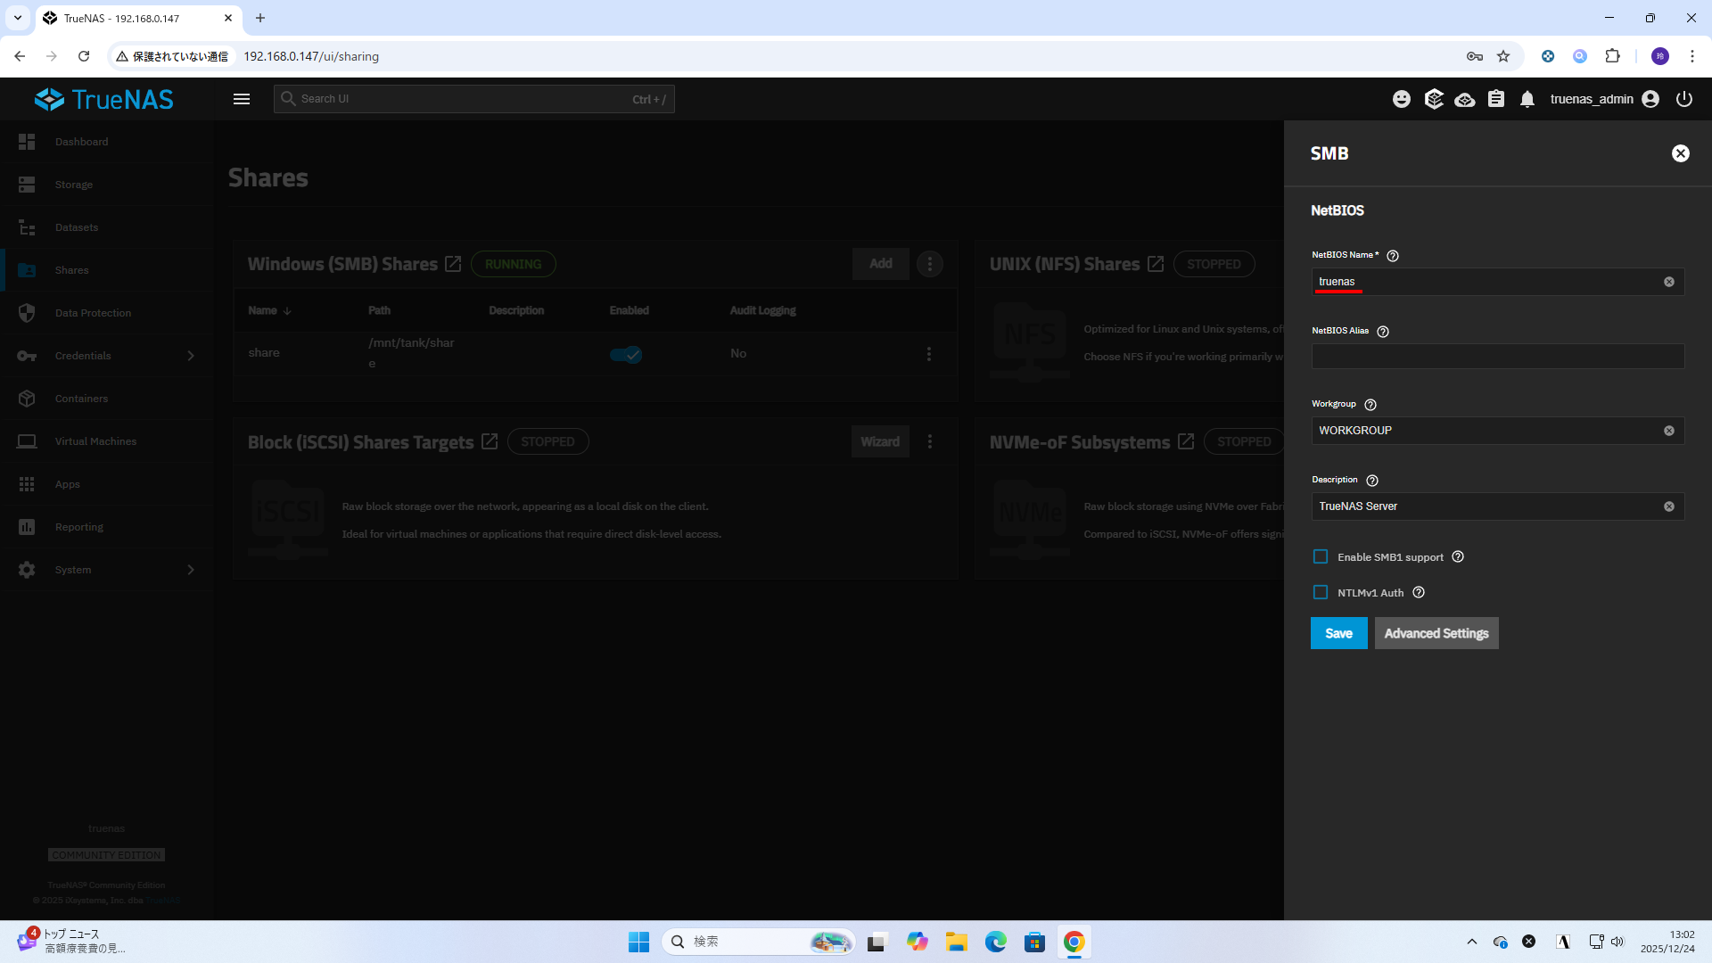
Task: Enable SMB1 support checkbox
Action: click(1321, 556)
